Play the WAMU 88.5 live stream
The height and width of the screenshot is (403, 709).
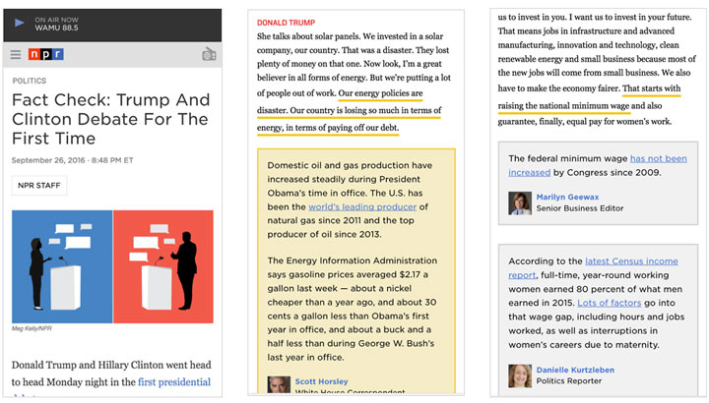19,23
